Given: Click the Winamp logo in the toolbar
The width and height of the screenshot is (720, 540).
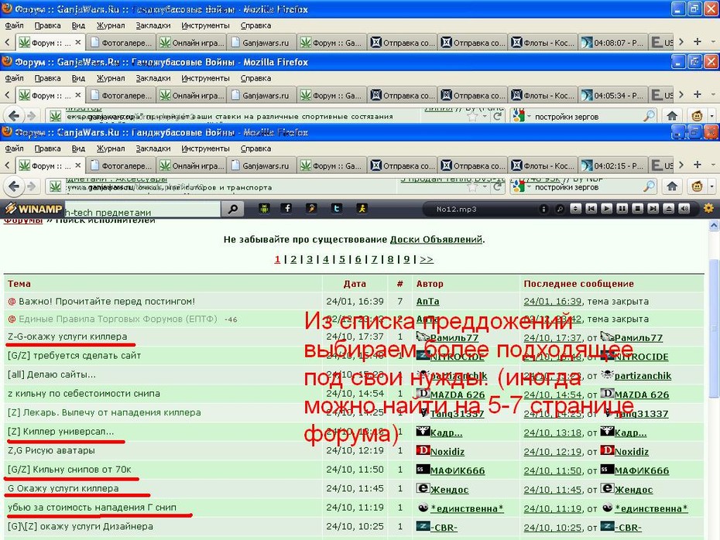Looking at the screenshot, I should click(33, 209).
